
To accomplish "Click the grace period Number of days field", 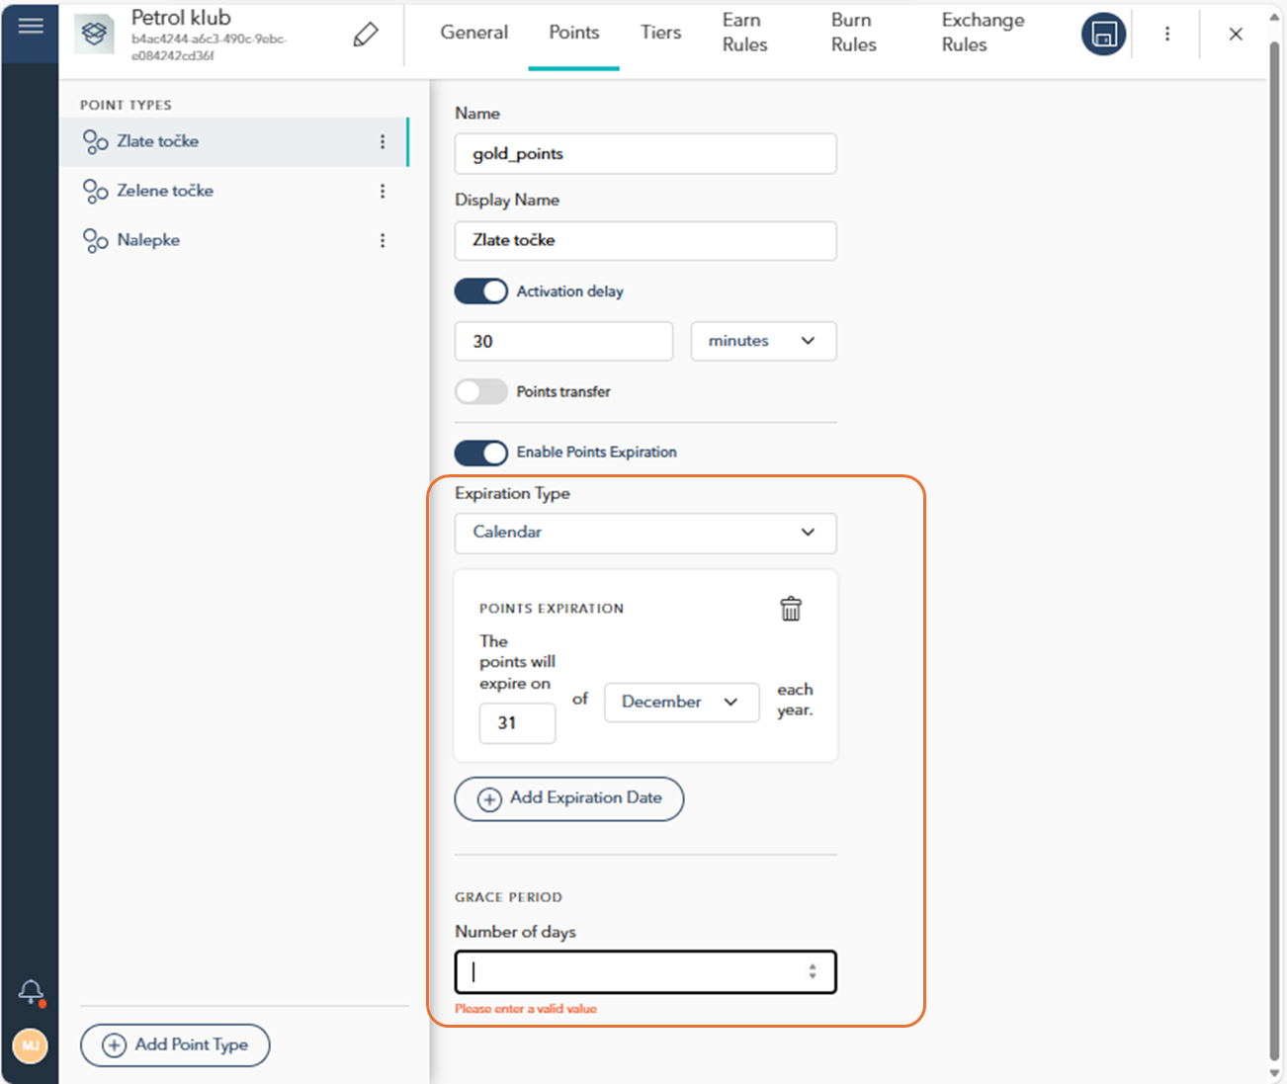I will click(645, 972).
